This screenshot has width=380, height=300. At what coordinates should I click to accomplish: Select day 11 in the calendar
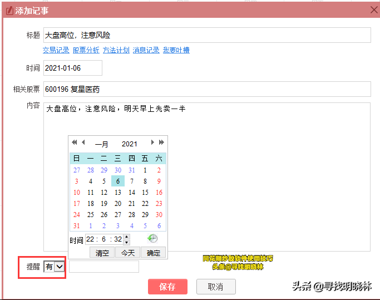pos(90,193)
